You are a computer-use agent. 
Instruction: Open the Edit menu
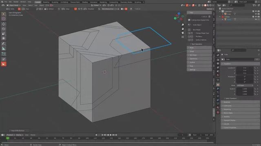click(x=10, y=2)
